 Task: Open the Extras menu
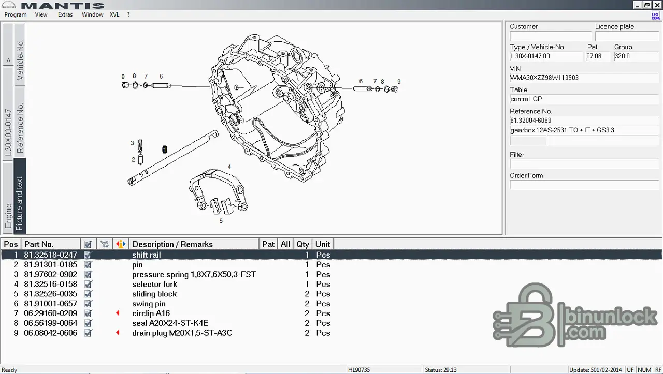click(x=65, y=14)
